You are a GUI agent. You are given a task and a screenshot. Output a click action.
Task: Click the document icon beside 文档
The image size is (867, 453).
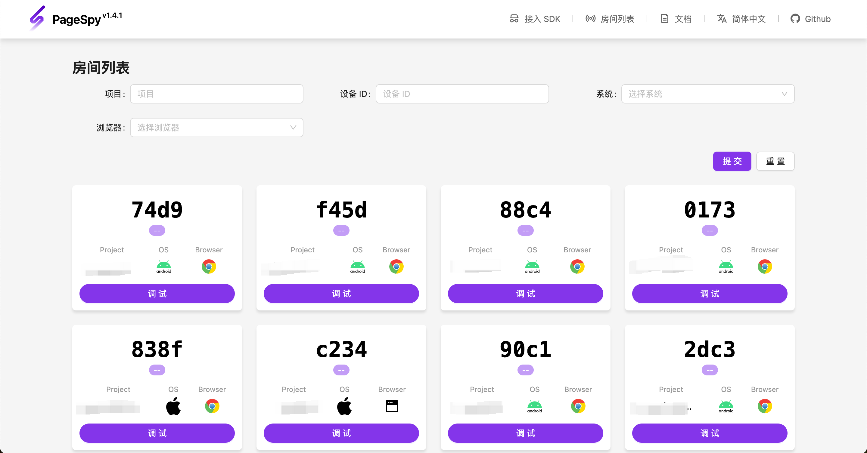click(x=664, y=18)
